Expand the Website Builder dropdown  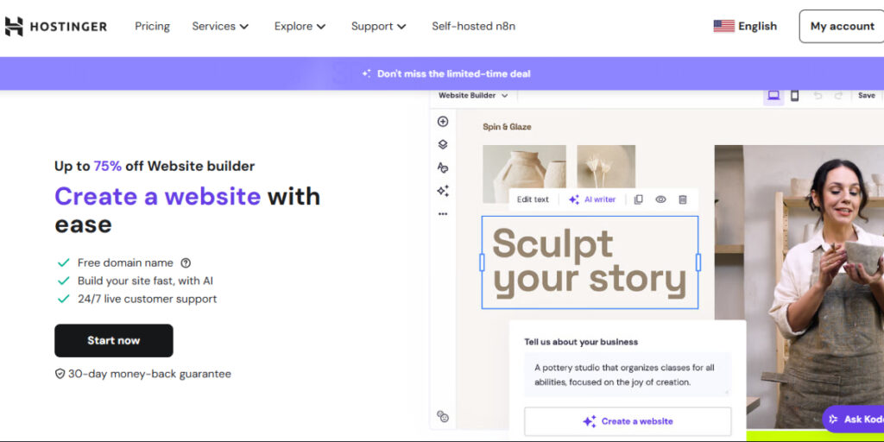[x=473, y=95]
